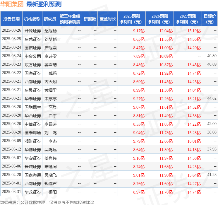This screenshot has height=205, width=218.
Task: Click 华西证券 institution cell
Action: pyautogui.click(x=33, y=116)
